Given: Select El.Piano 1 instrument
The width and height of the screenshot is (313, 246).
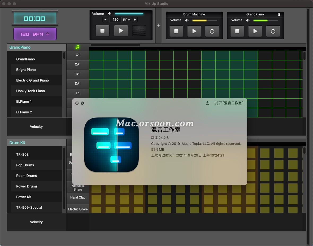Looking at the screenshot, I should pos(36,101).
